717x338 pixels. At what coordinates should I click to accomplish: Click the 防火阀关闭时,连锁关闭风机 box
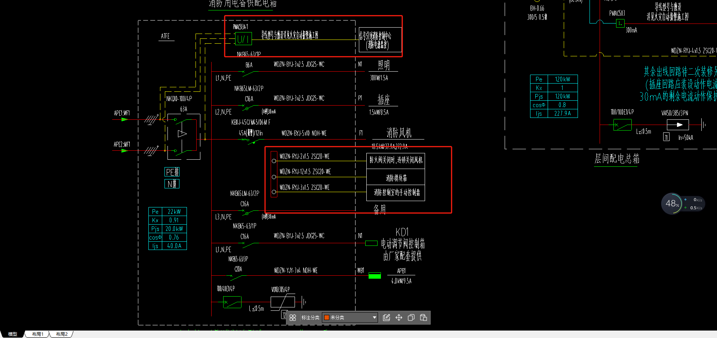[x=396, y=161]
